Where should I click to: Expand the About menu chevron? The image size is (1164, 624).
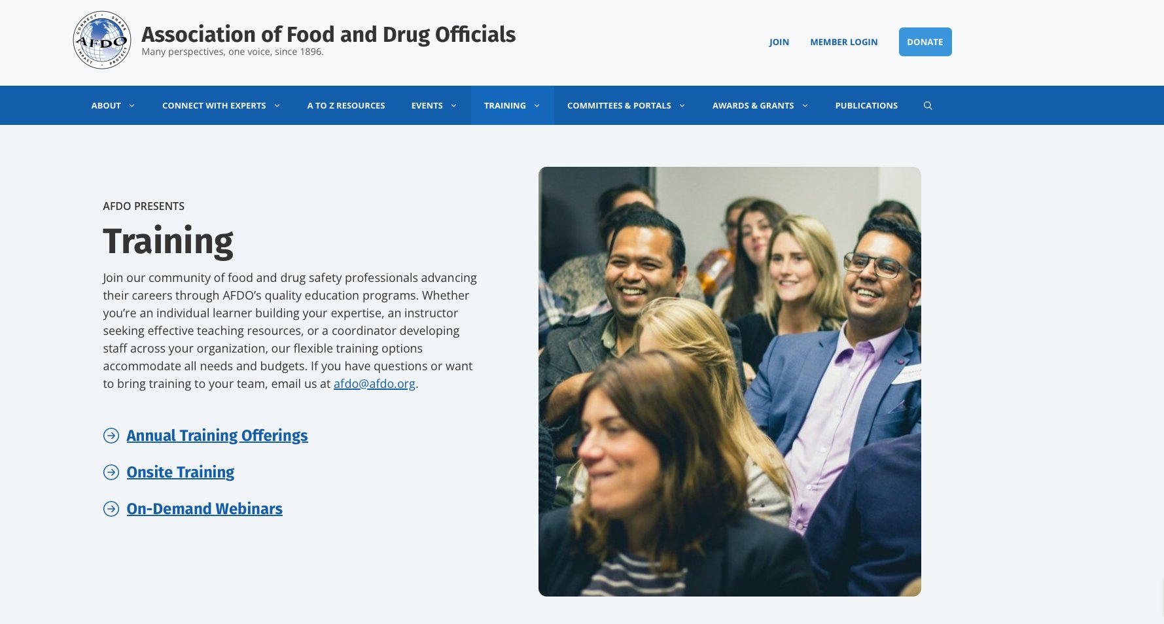tap(132, 105)
